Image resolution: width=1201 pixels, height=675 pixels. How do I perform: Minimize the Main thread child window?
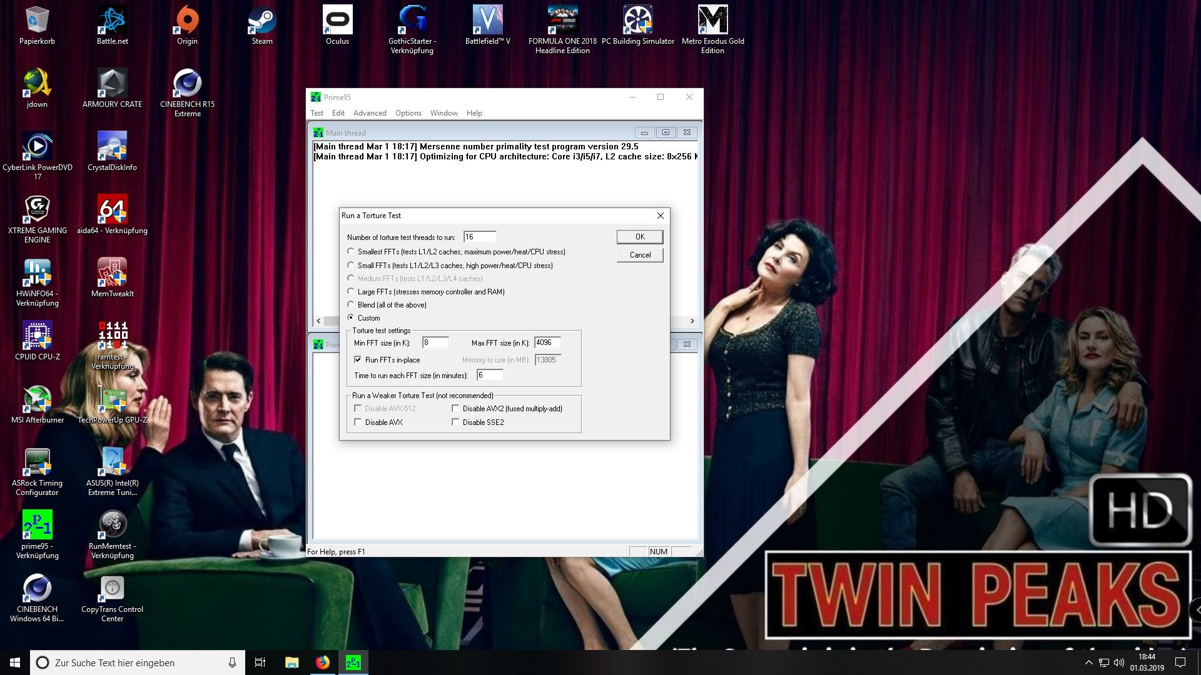(644, 132)
